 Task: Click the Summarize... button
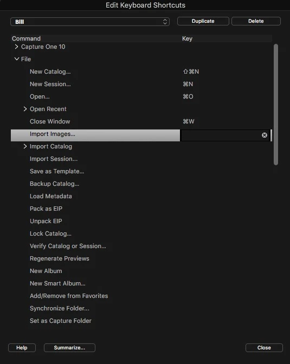click(69, 348)
